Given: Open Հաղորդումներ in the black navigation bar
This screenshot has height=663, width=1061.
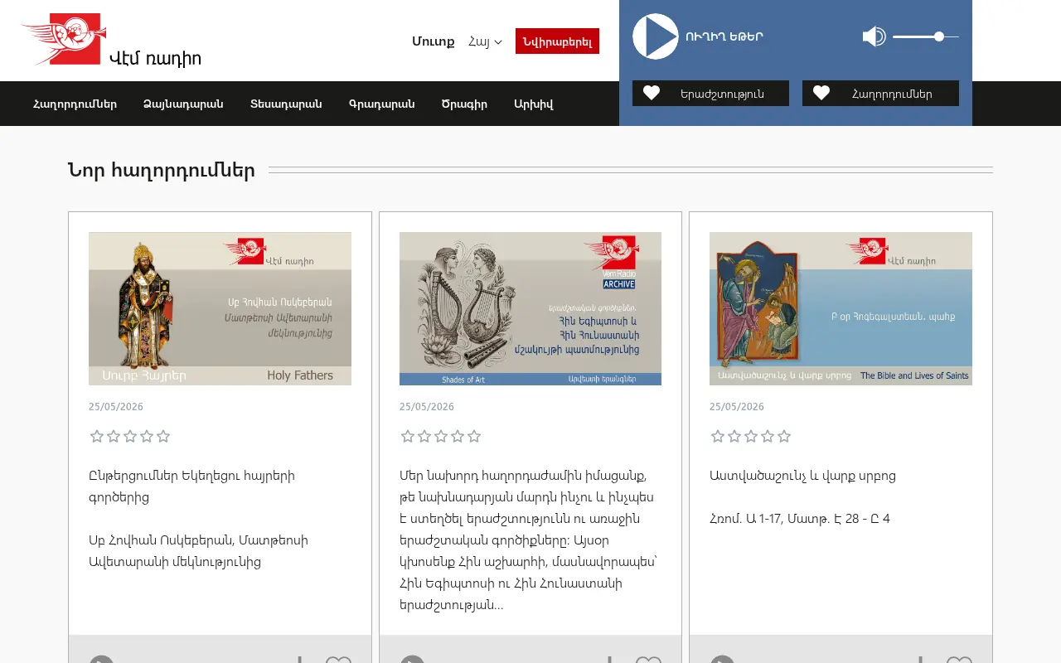Looking at the screenshot, I should click(x=75, y=104).
